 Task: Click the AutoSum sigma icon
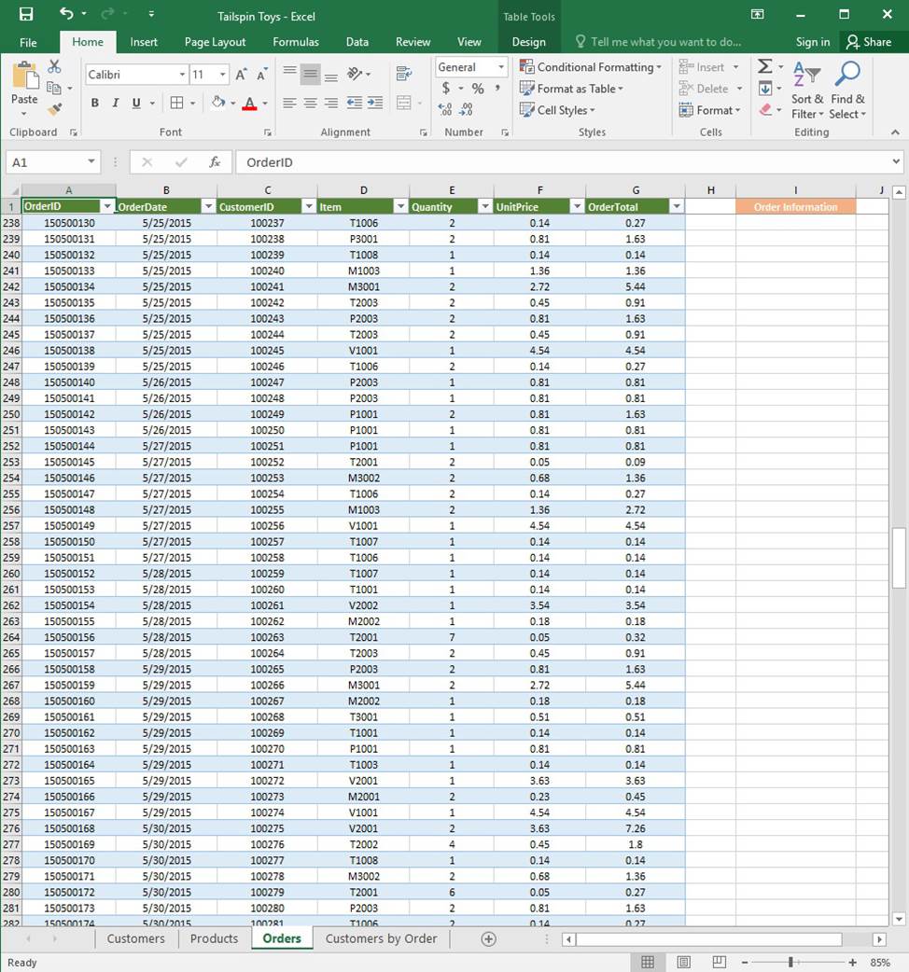[x=764, y=67]
